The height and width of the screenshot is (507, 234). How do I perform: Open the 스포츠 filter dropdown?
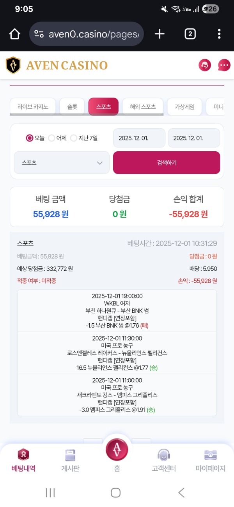tap(61, 163)
